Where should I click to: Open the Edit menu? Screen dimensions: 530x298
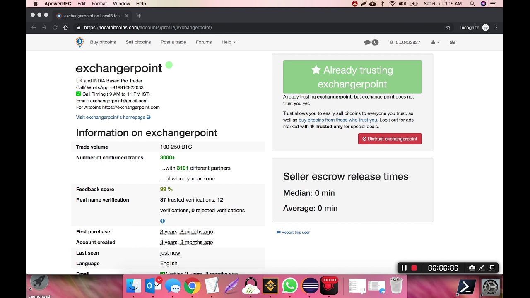[x=82, y=4]
